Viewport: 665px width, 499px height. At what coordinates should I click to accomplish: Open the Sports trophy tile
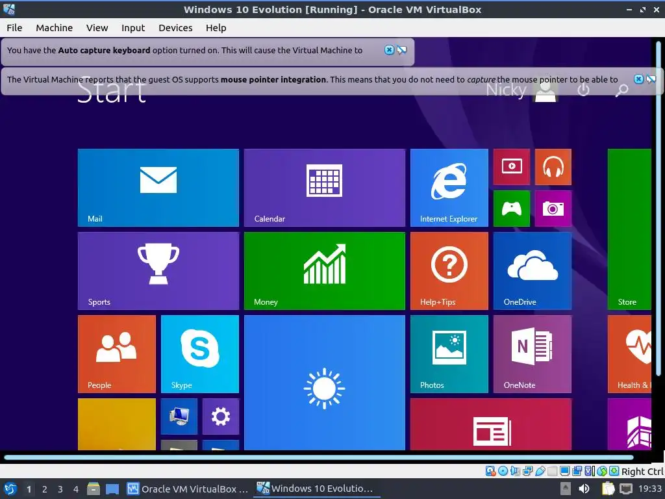[x=158, y=271]
